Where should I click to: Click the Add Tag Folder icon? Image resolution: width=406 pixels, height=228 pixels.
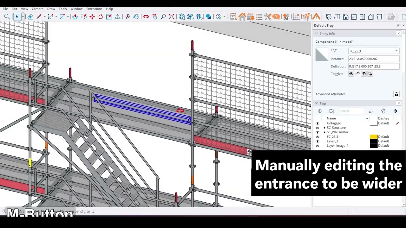pos(332,111)
